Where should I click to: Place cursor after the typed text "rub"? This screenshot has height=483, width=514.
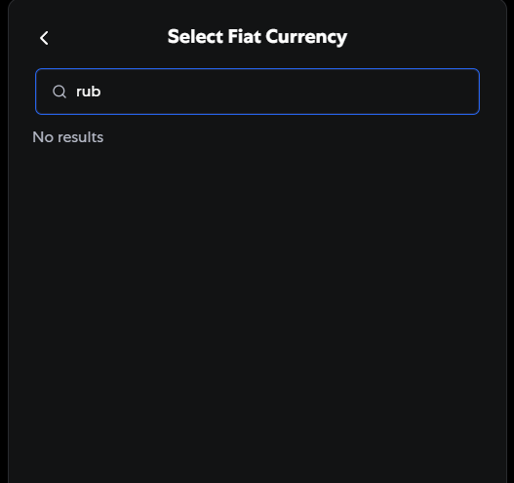(x=101, y=92)
